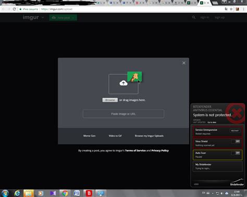
Task: Click the cloud upload icon
Action: coord(123,83)
